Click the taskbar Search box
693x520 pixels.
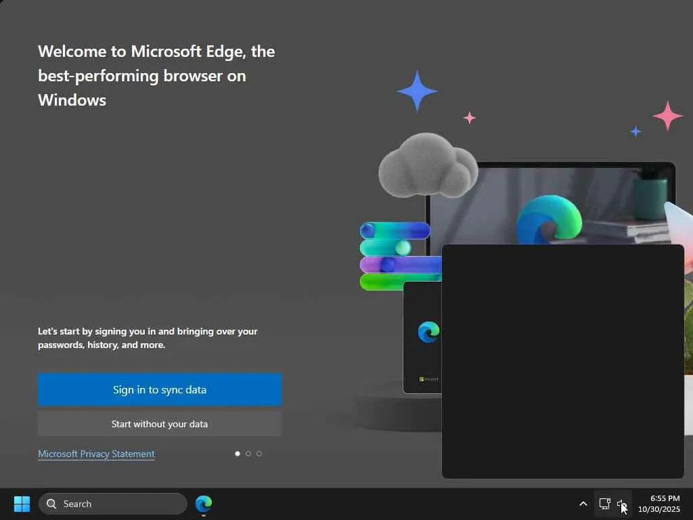point(113,504)
